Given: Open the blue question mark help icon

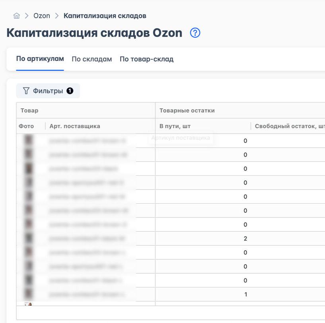Looking at the screenshot, I should 195,33.
